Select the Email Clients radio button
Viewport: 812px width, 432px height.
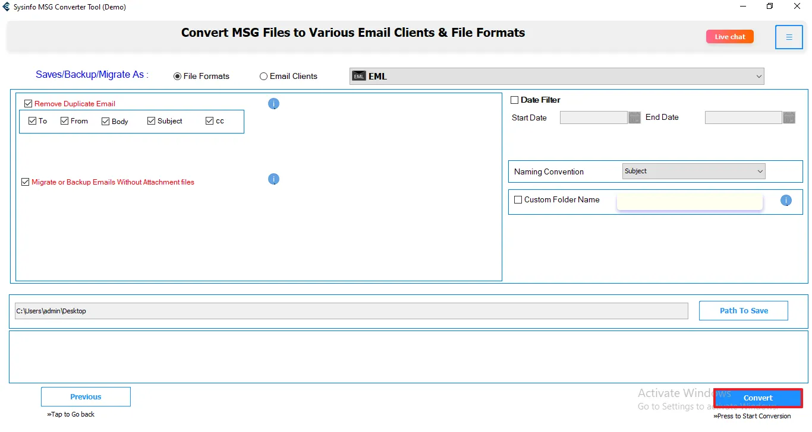pos(263,77)
